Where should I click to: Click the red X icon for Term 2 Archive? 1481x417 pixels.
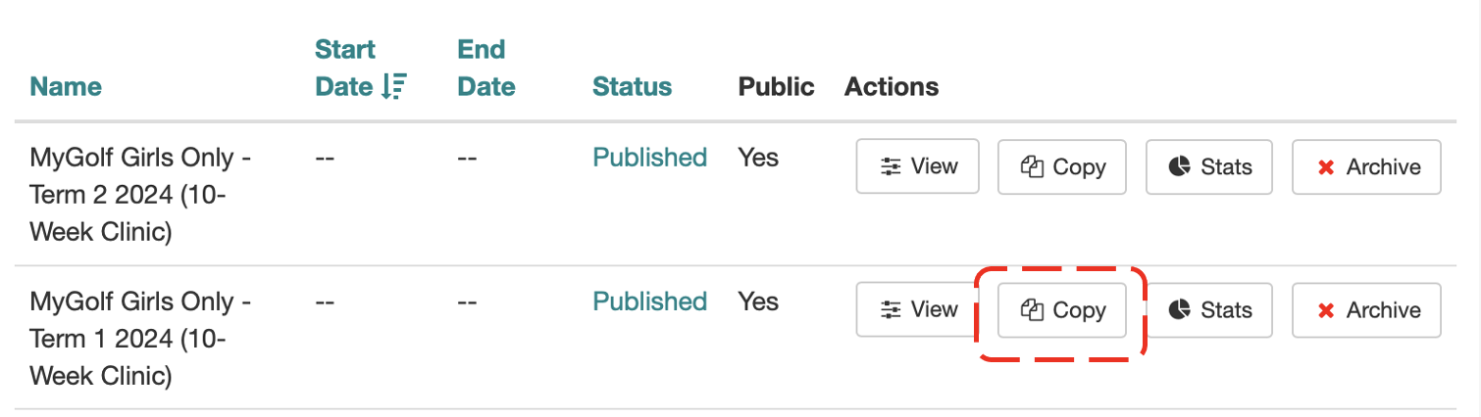pos(1326,167)
